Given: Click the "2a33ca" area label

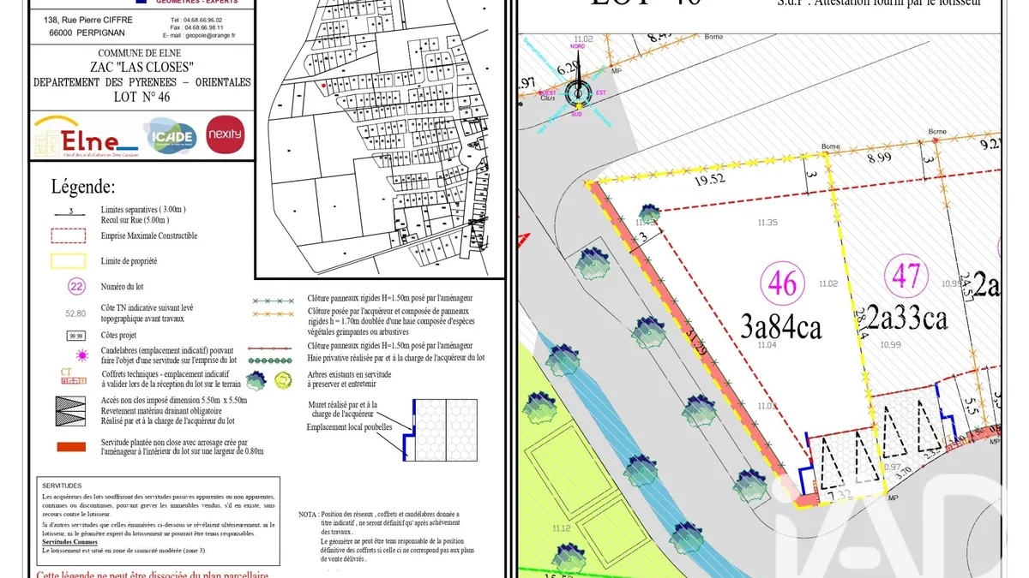Looking at the screenshot, I should click(x=906, y=319).
